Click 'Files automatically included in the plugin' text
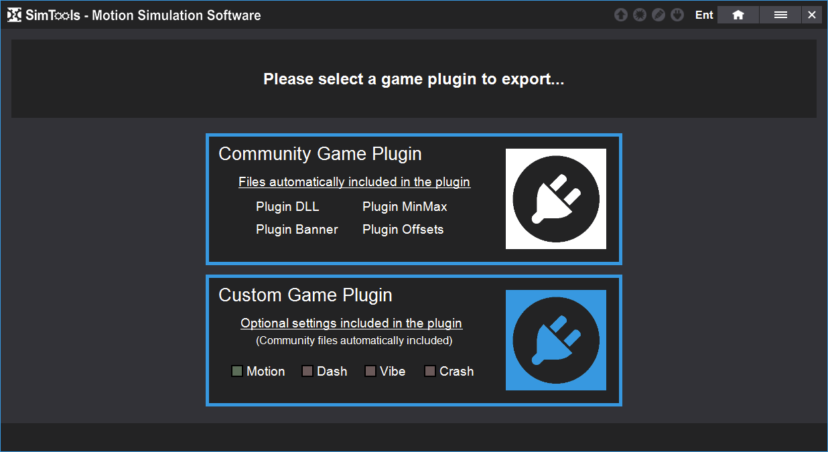The image size is (828, 452). (354, 182)
